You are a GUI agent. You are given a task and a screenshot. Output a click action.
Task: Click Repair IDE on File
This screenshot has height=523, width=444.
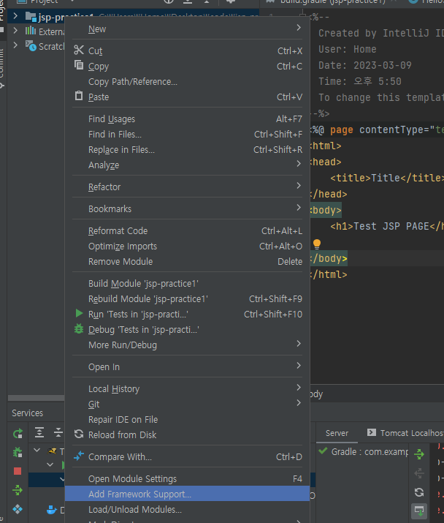[x=187, y=420]
